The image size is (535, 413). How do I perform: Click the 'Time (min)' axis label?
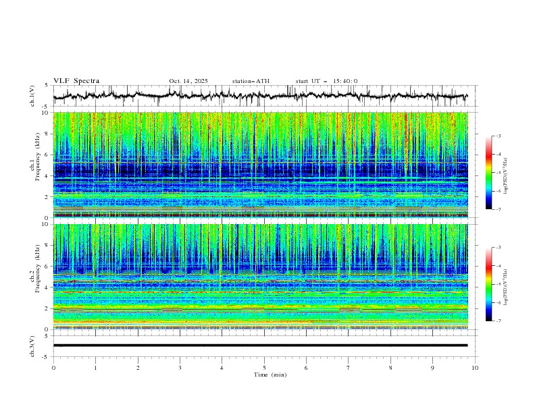[270, 375]
